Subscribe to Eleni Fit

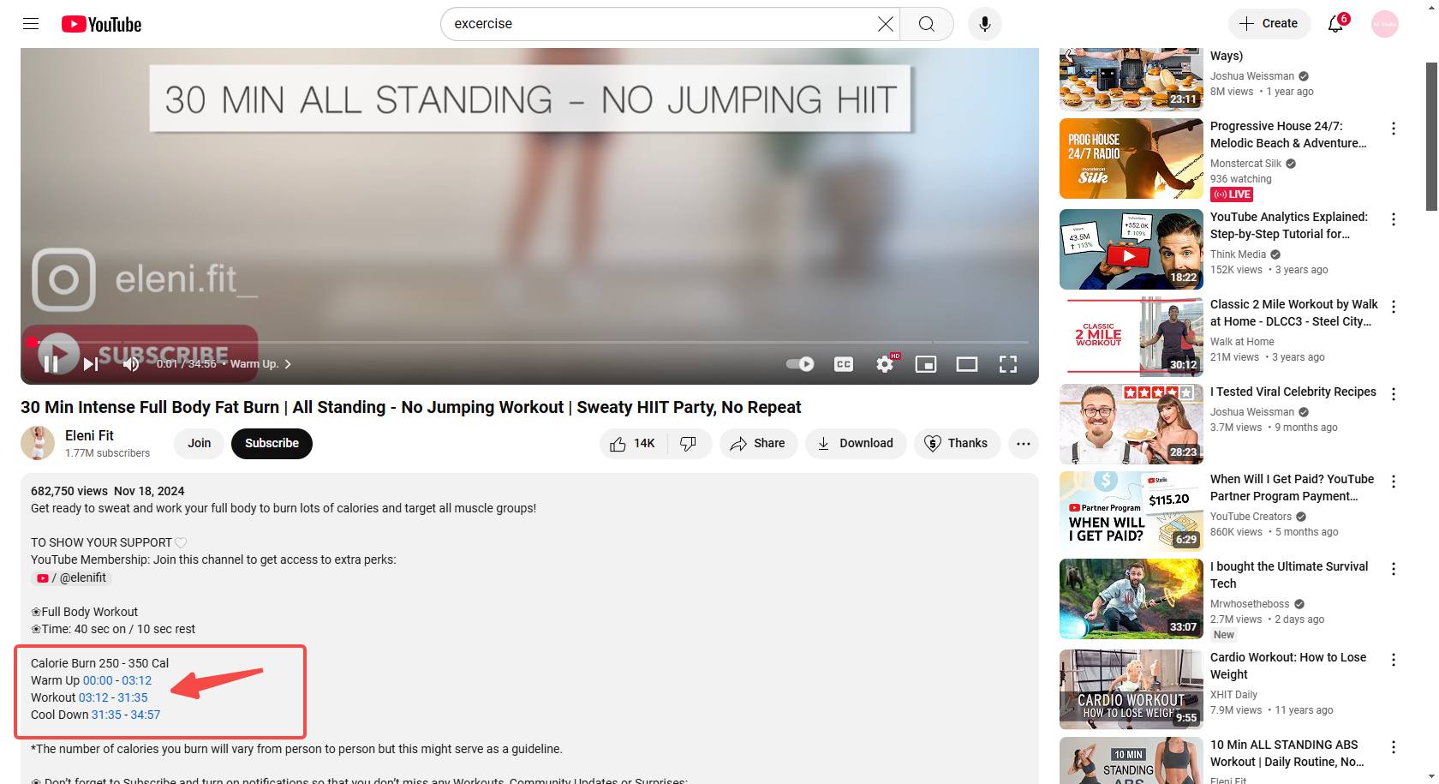pos(272,443)
